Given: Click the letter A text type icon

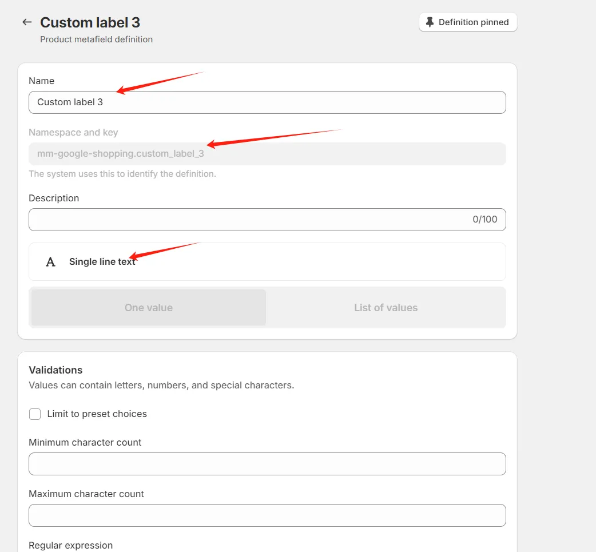Looking at the screenshot, I should pos(51,262).
